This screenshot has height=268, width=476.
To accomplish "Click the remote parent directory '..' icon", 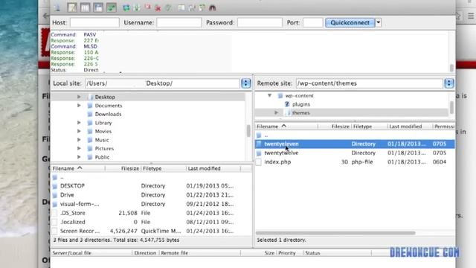I will point(259,135).
